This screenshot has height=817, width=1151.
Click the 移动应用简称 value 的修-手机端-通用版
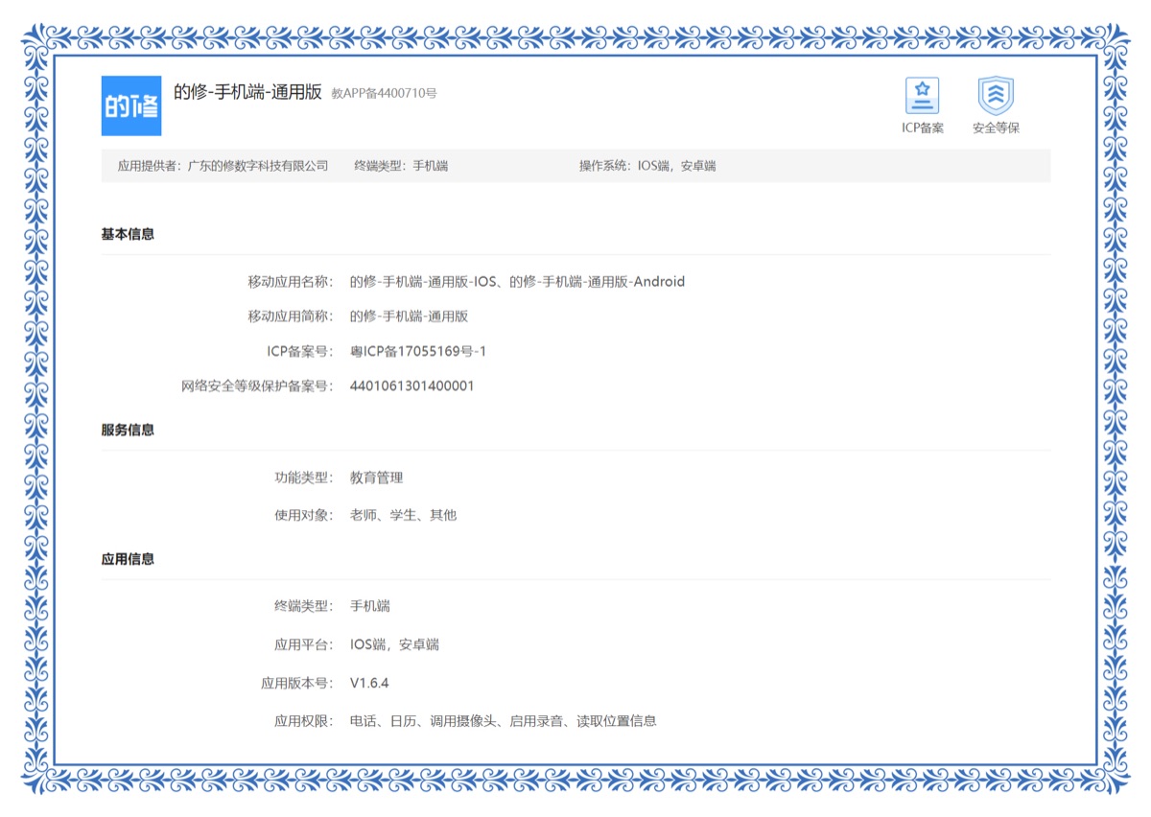pyautogui.click(x=409, y=316)
